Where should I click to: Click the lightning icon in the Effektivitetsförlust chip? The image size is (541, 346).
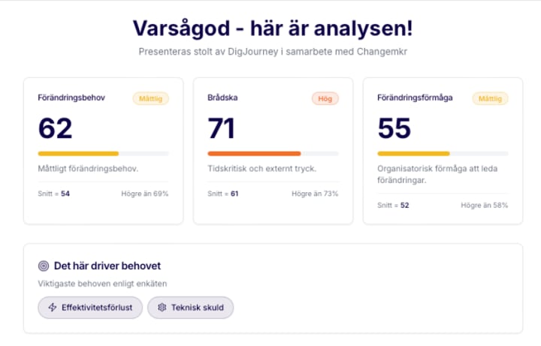tap(52, 307)
